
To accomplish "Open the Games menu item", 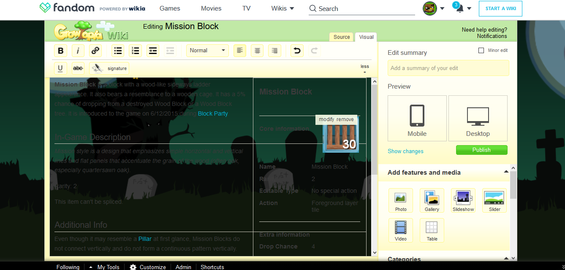I will (170, 8).
